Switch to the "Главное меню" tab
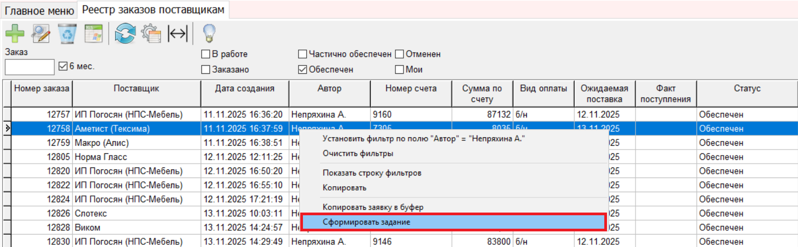 tap(39, 10)
